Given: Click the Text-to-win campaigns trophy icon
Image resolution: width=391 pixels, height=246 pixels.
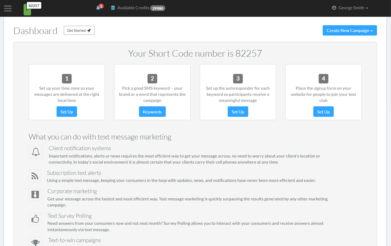Looking at the screenshot, I should point(36,242).
